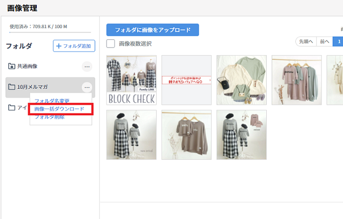Open the 10月メルマガ folder options menu
Screen dimensions: 343x219
(x=87, y=87)
